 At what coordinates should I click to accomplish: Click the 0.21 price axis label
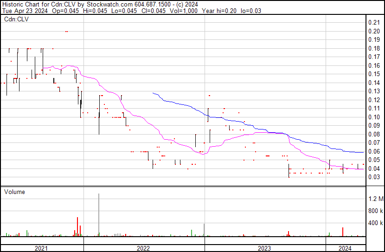coord(373,23)
